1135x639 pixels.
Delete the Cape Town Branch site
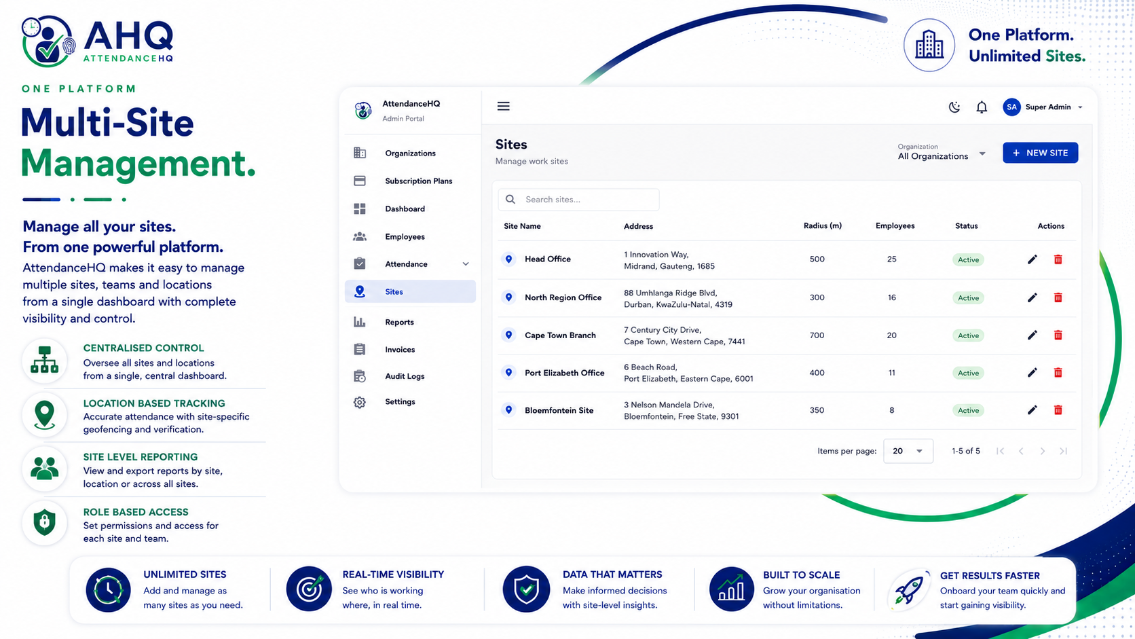[x=1058, y=335]
